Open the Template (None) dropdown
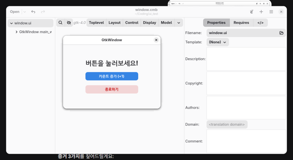Screen dimensions: 293x160 (217, 42)
